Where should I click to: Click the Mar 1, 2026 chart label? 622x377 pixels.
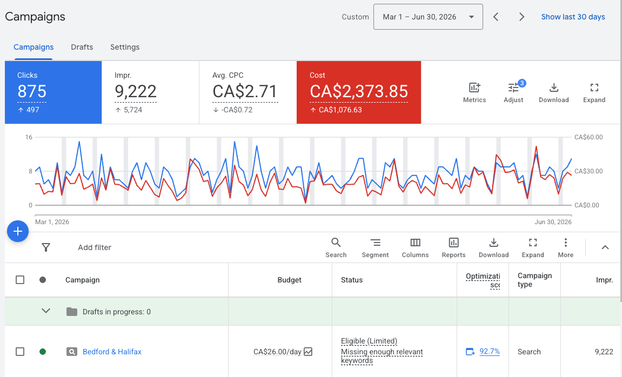tap(52, 222)
